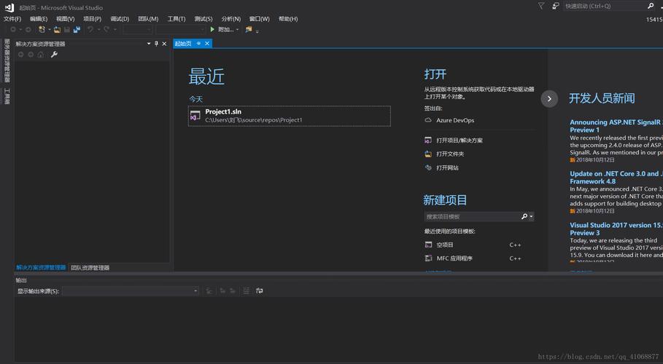
Task: Click the pin icon on 起始页 tab
Action: click(x=198, y=44)
